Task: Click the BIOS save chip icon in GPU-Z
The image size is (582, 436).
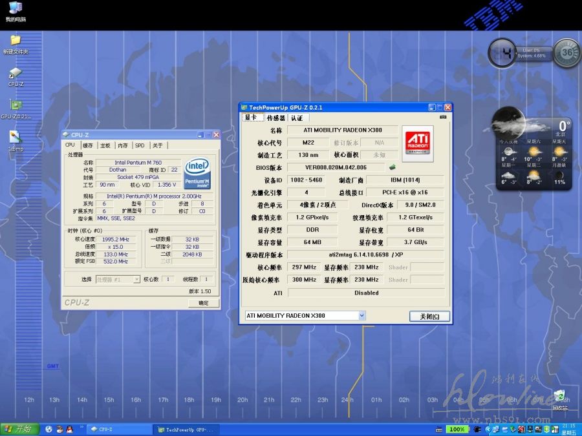Action: coord(392,167)
